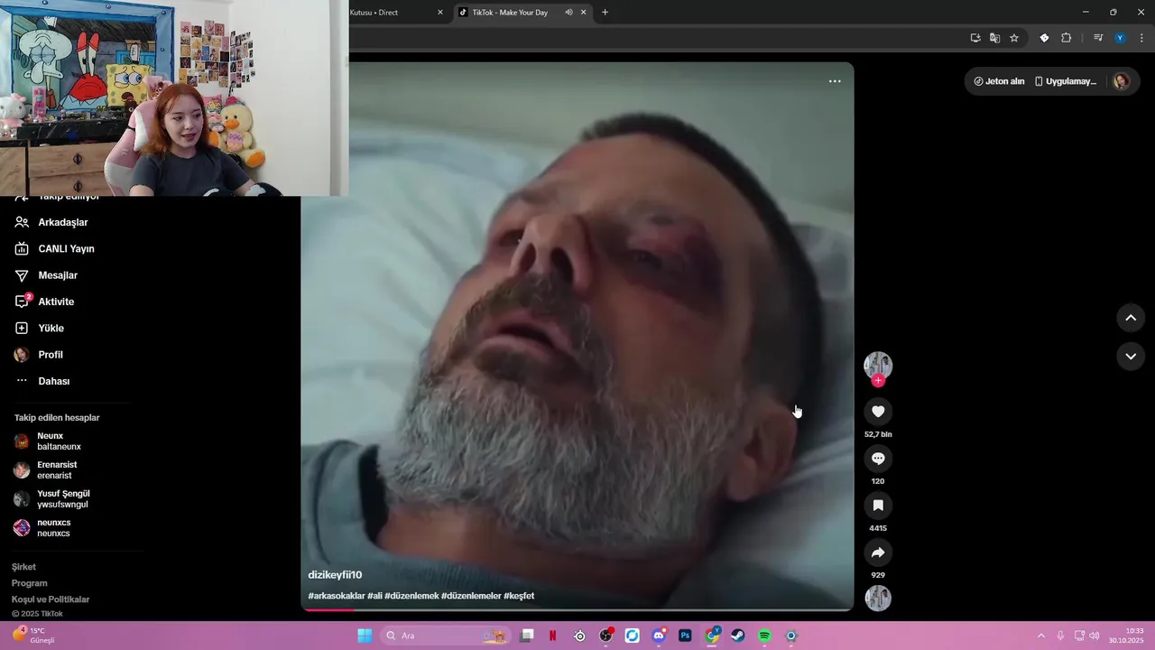Click Uygulamay... get app button
The height and width of the screenshot is (650, 1155).
tap(1065, 81)
